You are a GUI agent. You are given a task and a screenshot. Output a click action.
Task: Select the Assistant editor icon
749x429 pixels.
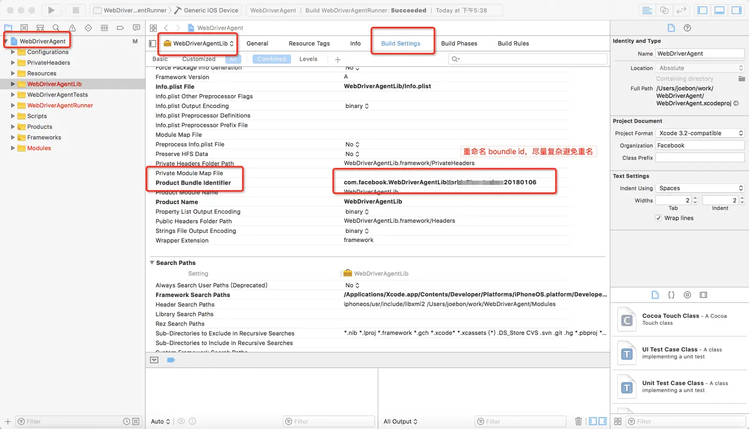664,10
